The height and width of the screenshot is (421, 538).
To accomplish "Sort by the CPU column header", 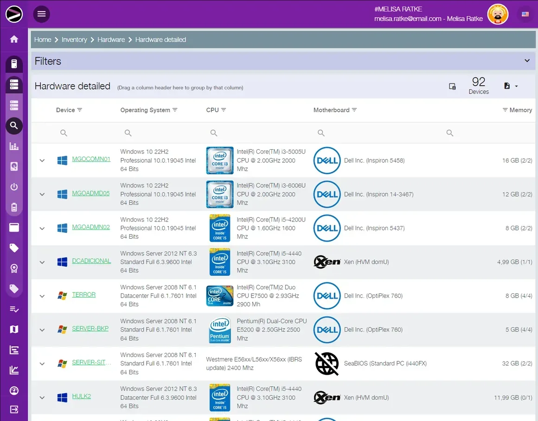I will click(x=212, y=110).
